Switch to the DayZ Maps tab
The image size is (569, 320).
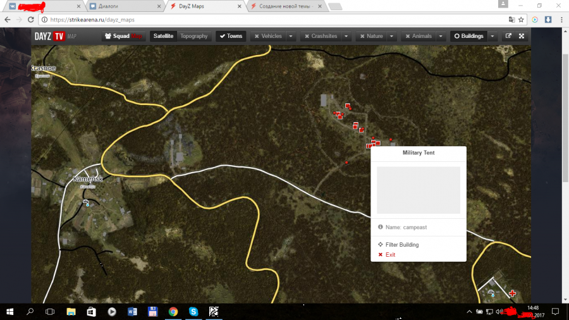204,6
